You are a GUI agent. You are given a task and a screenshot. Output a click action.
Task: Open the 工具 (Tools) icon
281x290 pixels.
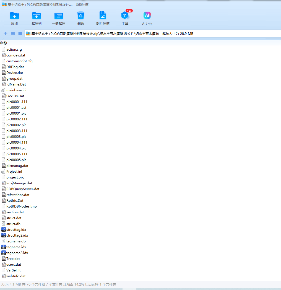pos(125,15)
